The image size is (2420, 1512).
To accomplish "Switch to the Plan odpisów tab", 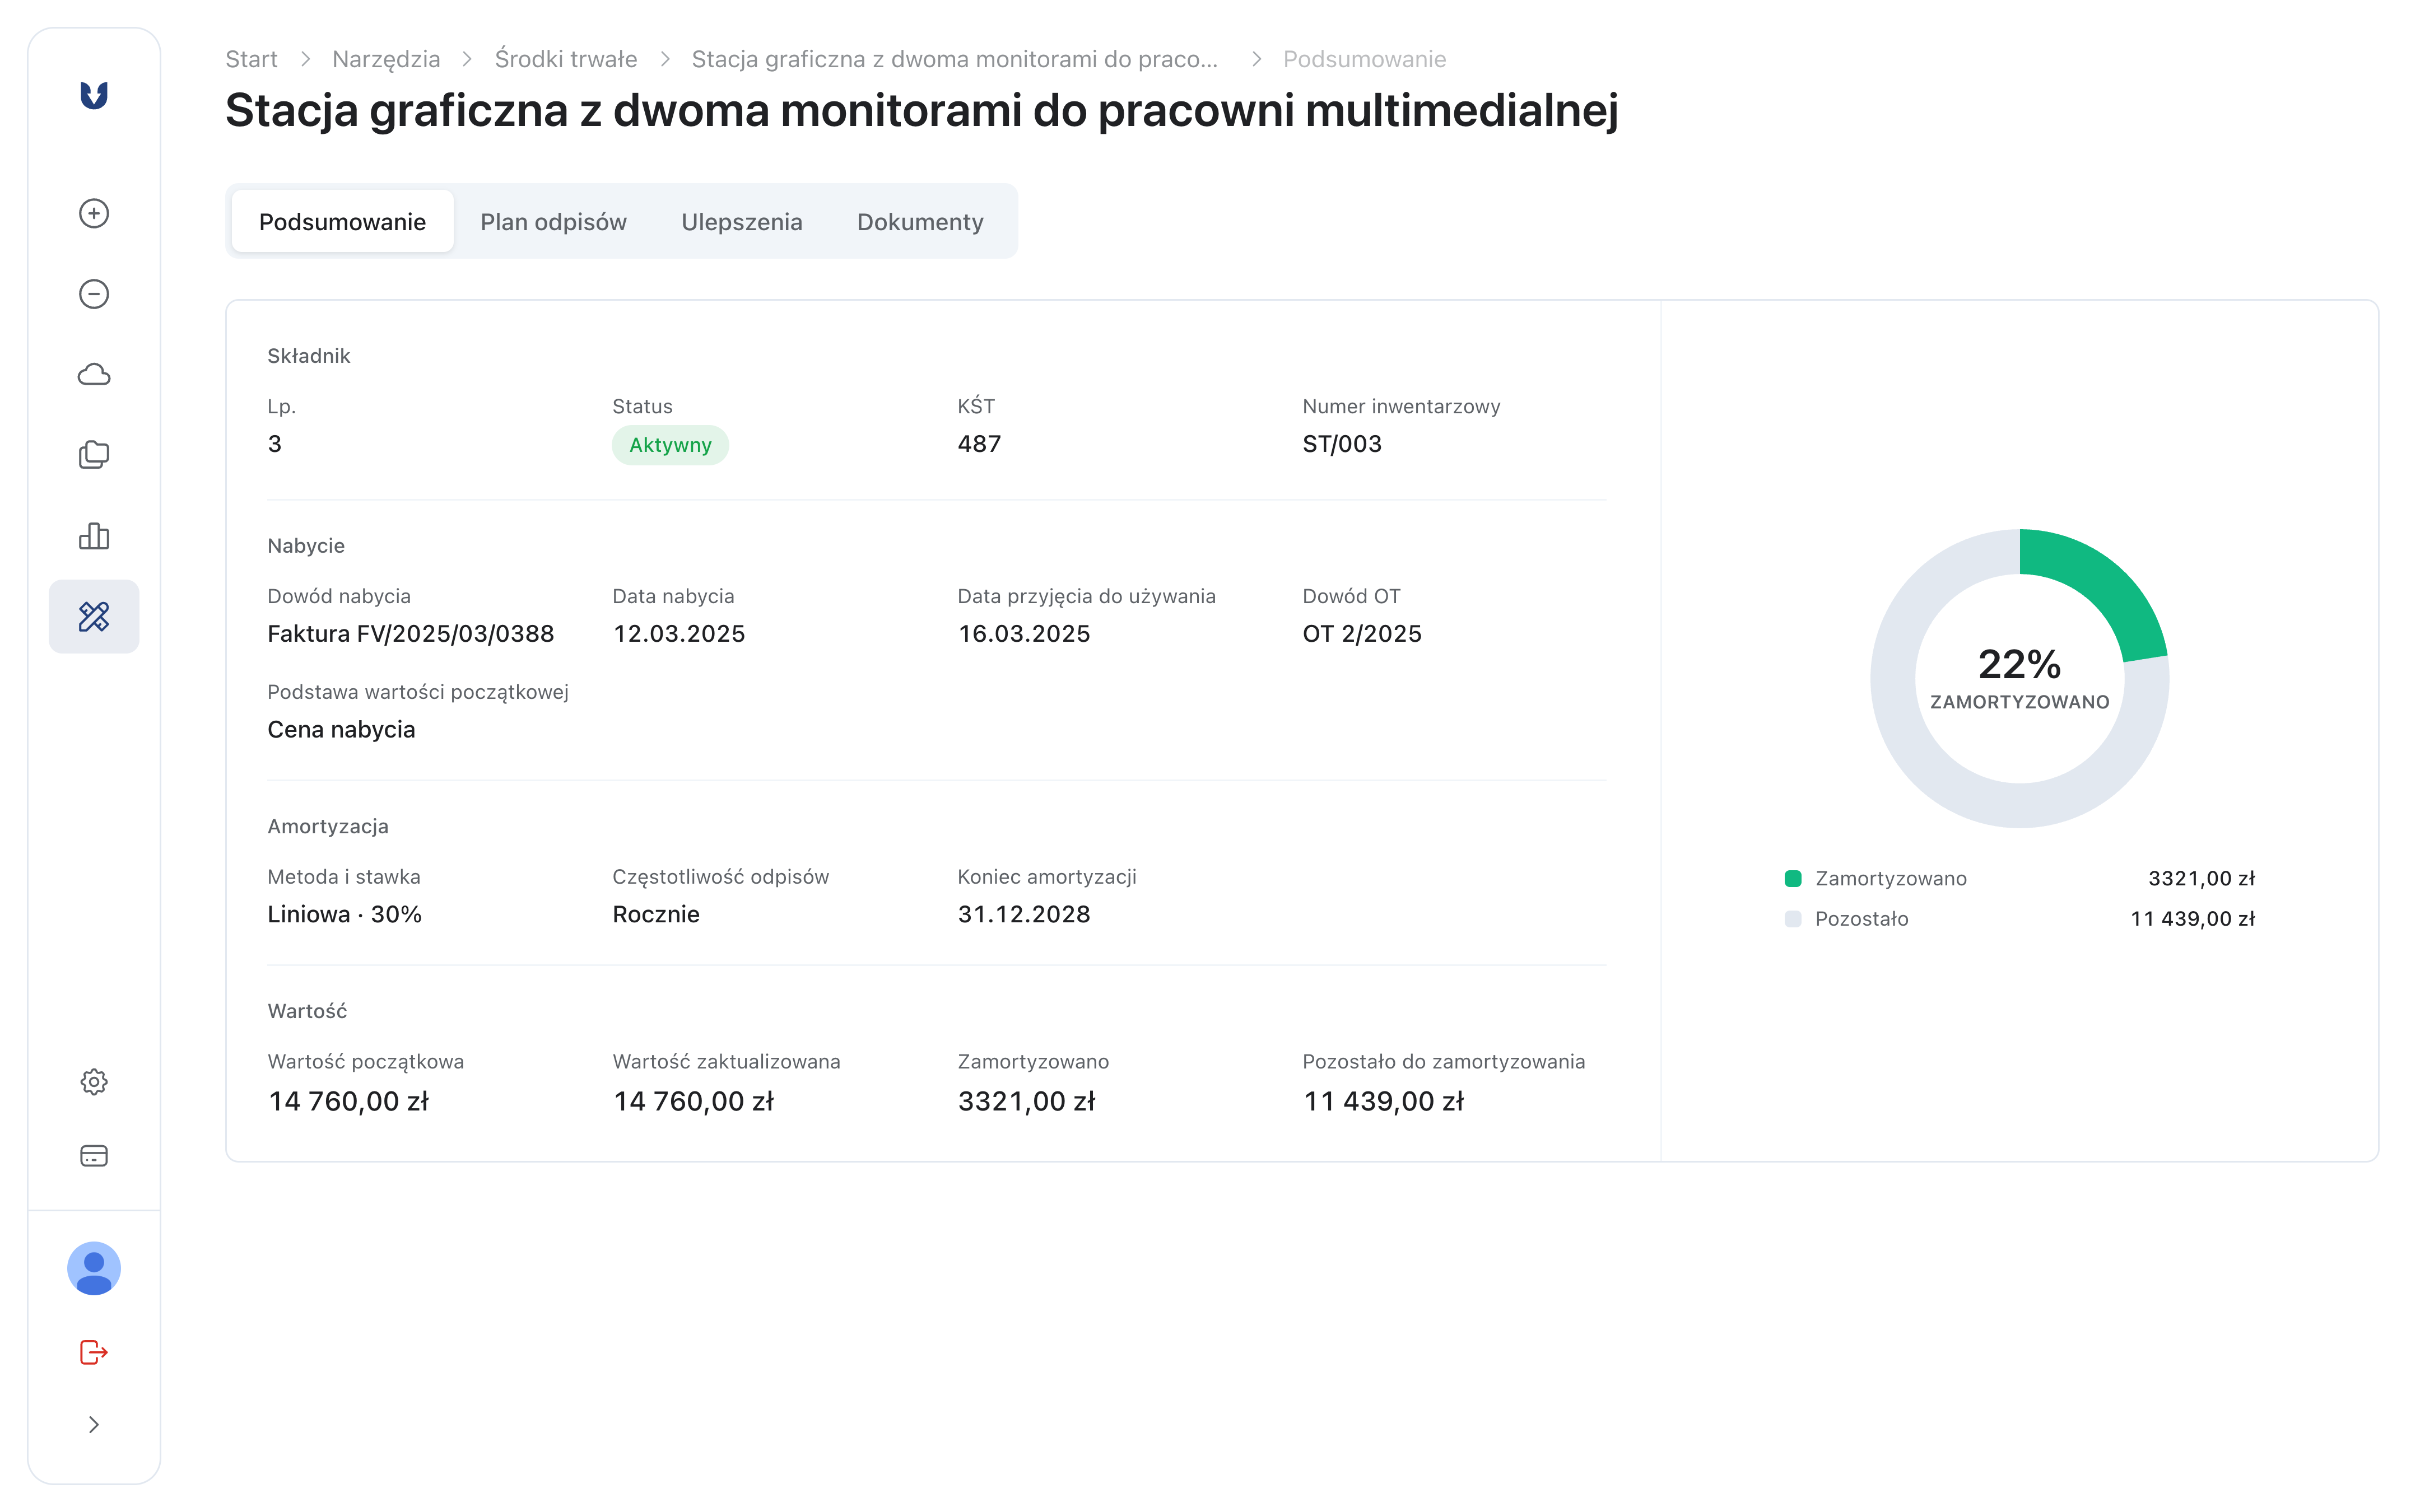I will coord(553,221).
